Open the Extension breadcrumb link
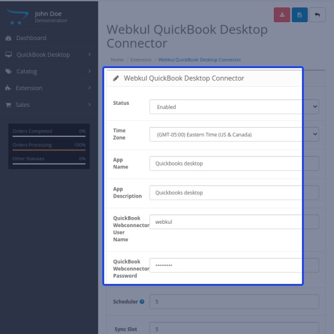Viewport: 334px width, 334px height. 141,59
